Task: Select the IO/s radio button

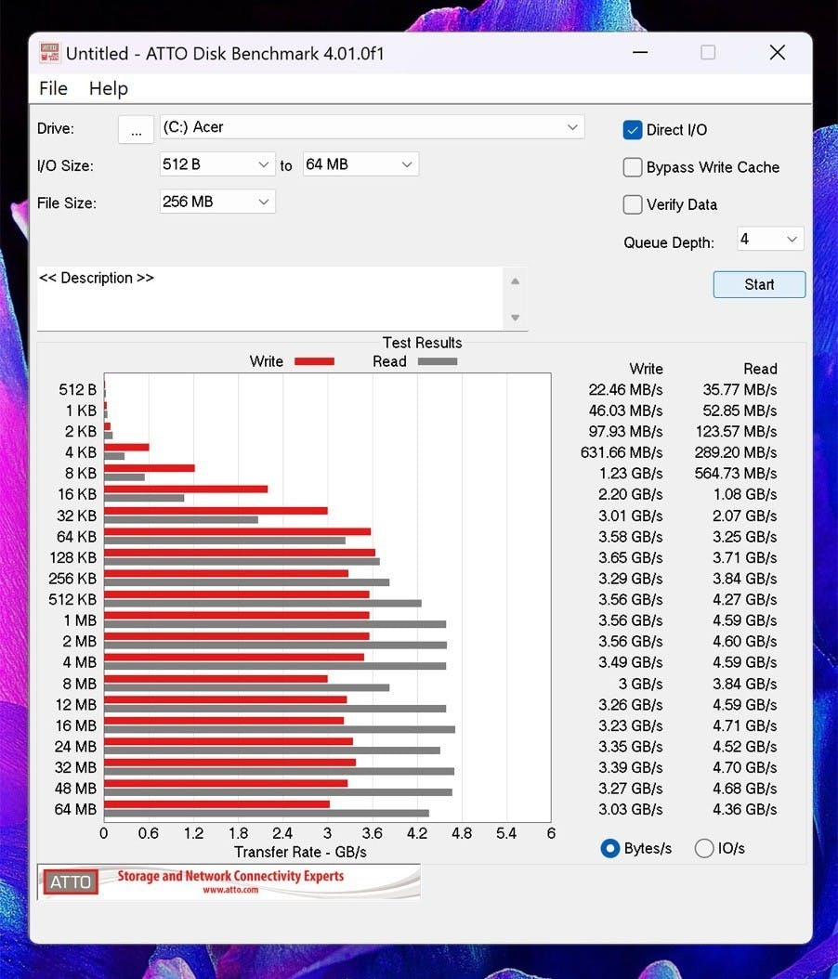Action: 703,849
